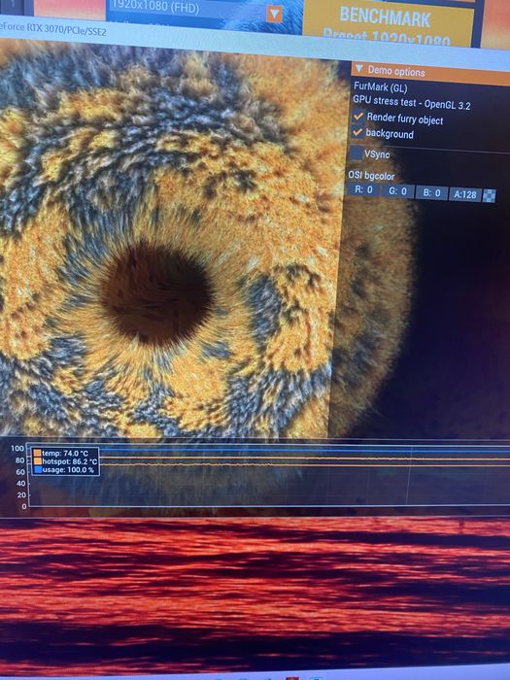This screenshot has width=510, height=680.
Task: Select the B: 0 blue value field
Action: tap(431, 193)
